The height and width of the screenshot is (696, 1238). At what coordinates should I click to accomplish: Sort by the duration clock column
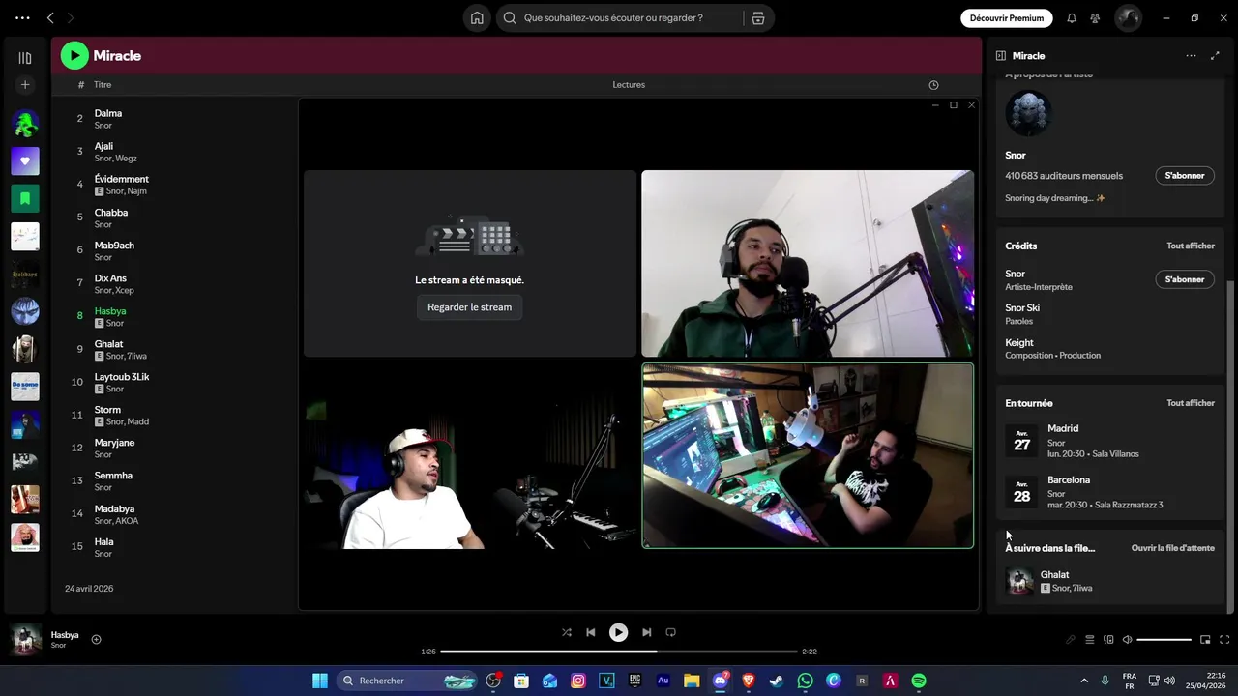pos(933,85)
